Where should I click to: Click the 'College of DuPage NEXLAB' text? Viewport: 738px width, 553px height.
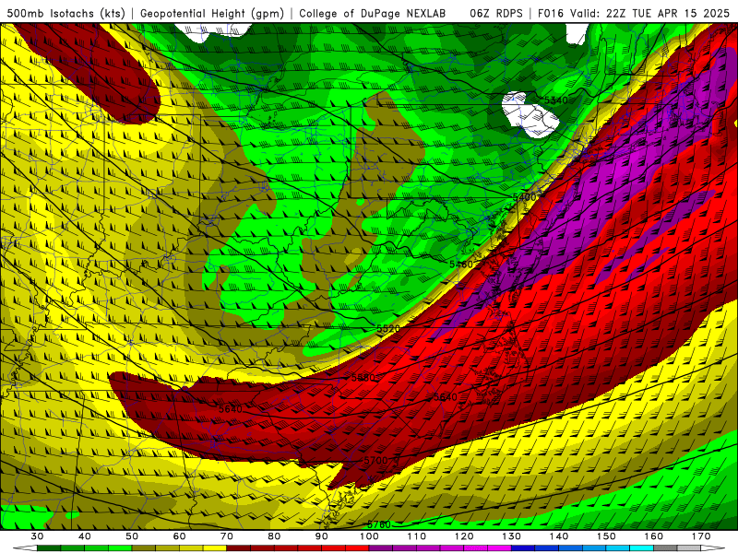tap(373, 13)
